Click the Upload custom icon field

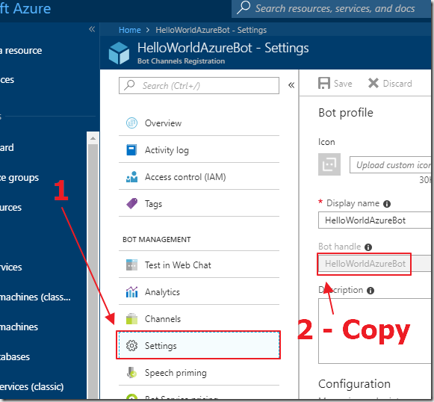tap(391, 164)
